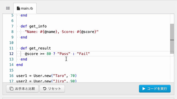This screenshot has height=99, width=177.
Task: Click line number 7 in gutter
Action: [12, 26]
